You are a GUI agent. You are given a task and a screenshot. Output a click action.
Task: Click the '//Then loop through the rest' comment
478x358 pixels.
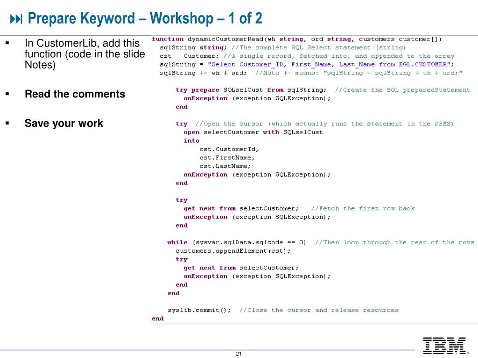pos(395,242)
